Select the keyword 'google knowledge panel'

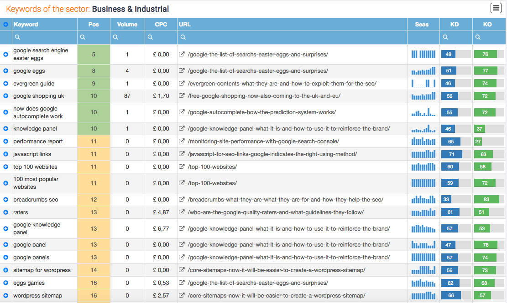37,228
